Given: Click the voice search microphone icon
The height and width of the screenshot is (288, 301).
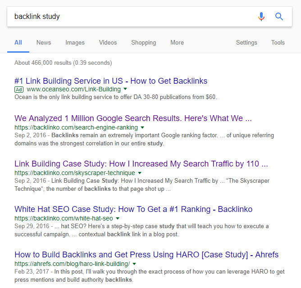Looking at the screenshot, I should coord(261,17).
